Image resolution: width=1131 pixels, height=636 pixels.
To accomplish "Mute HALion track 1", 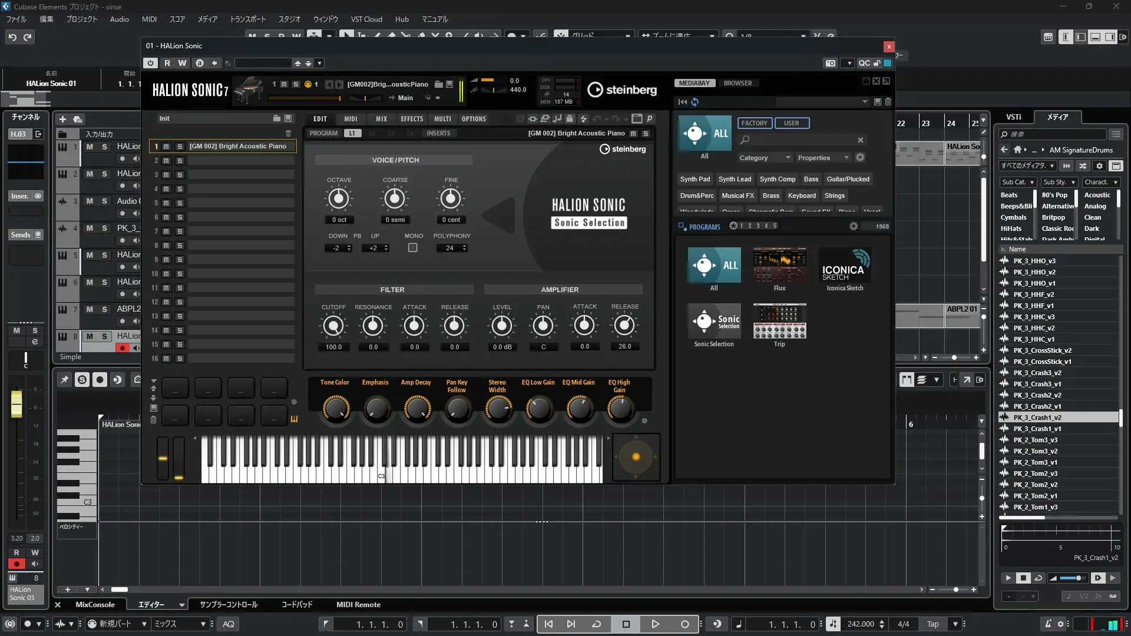I will tap(90, 147).
